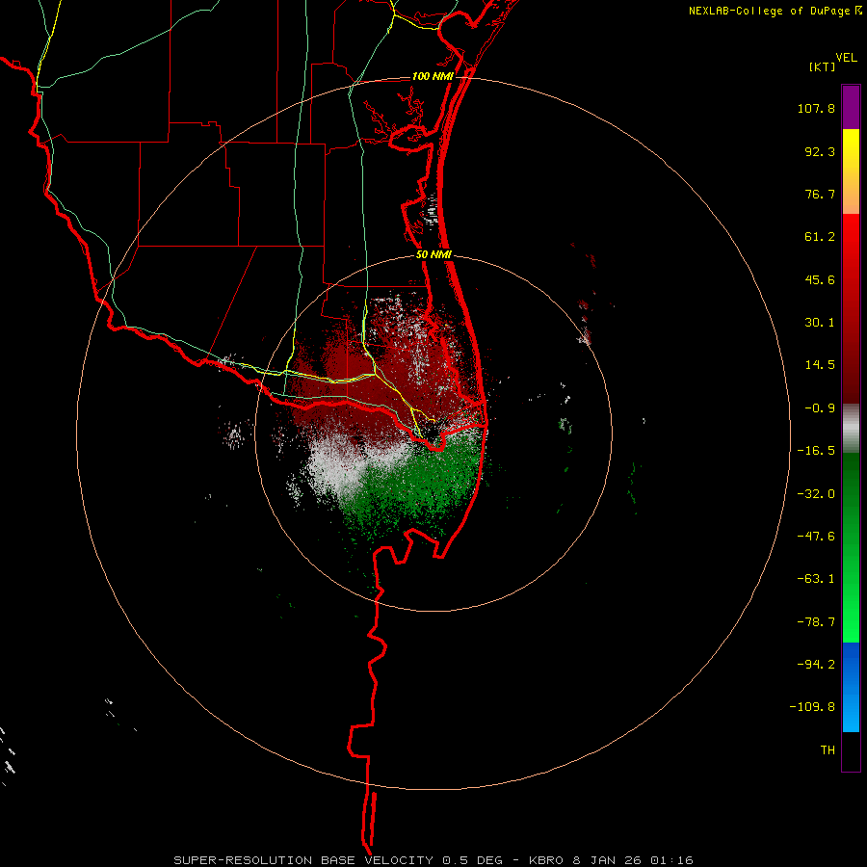The width and height of the screenshot is (867, 867).
Task: Select the -47.6 velocity legend value
Action: tap(816, 537)
